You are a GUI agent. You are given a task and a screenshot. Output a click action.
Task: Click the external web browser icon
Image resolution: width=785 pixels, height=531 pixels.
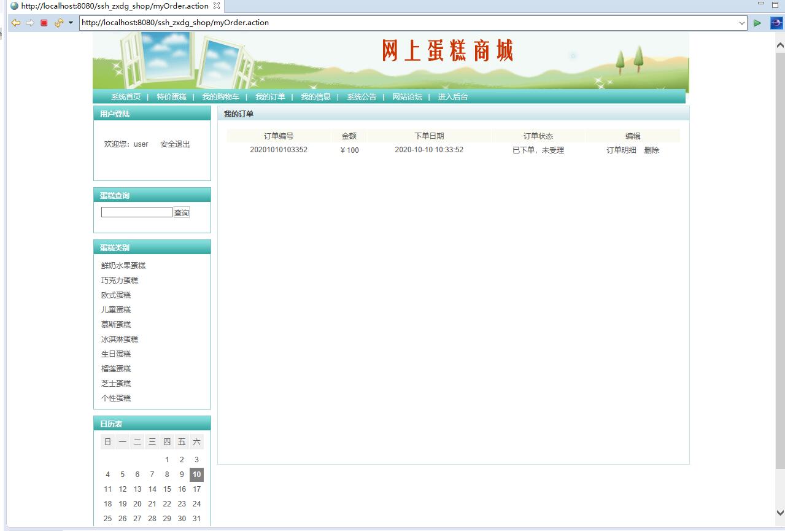tap(776, 23)
